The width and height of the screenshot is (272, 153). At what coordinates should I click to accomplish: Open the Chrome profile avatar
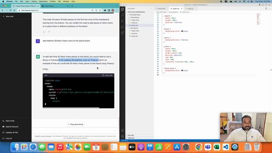[x=113, y=10]
